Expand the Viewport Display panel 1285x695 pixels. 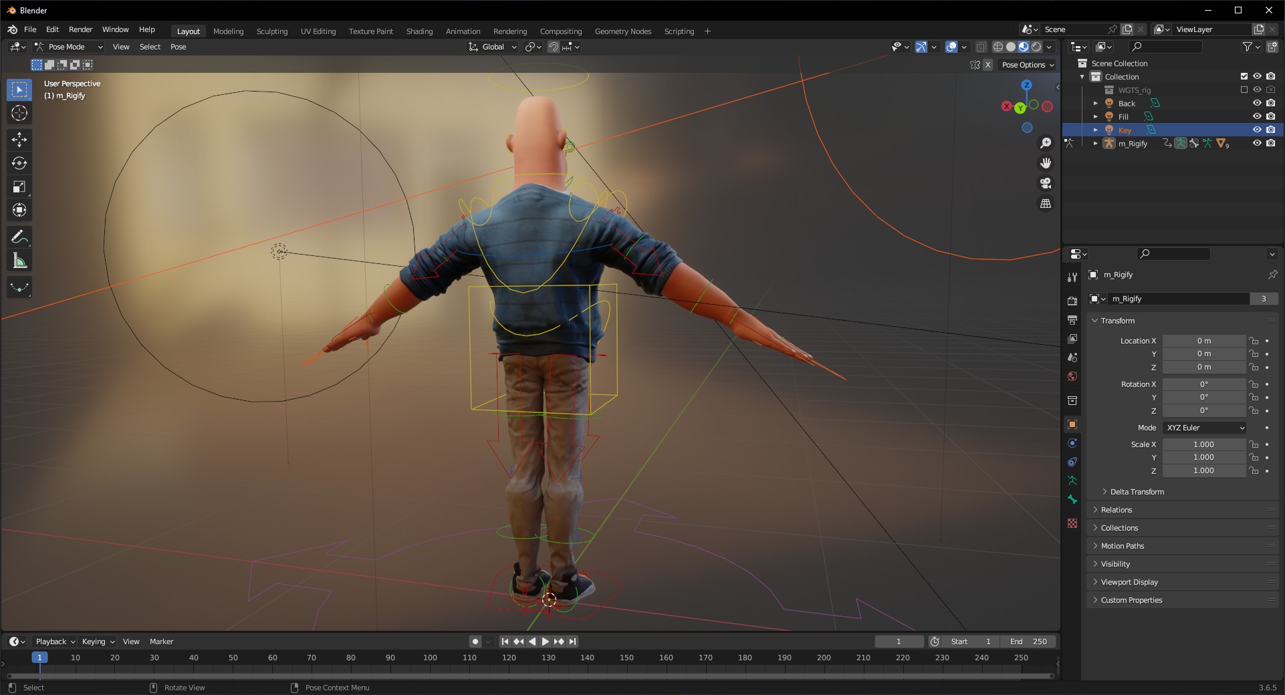tap(1129, 582)
